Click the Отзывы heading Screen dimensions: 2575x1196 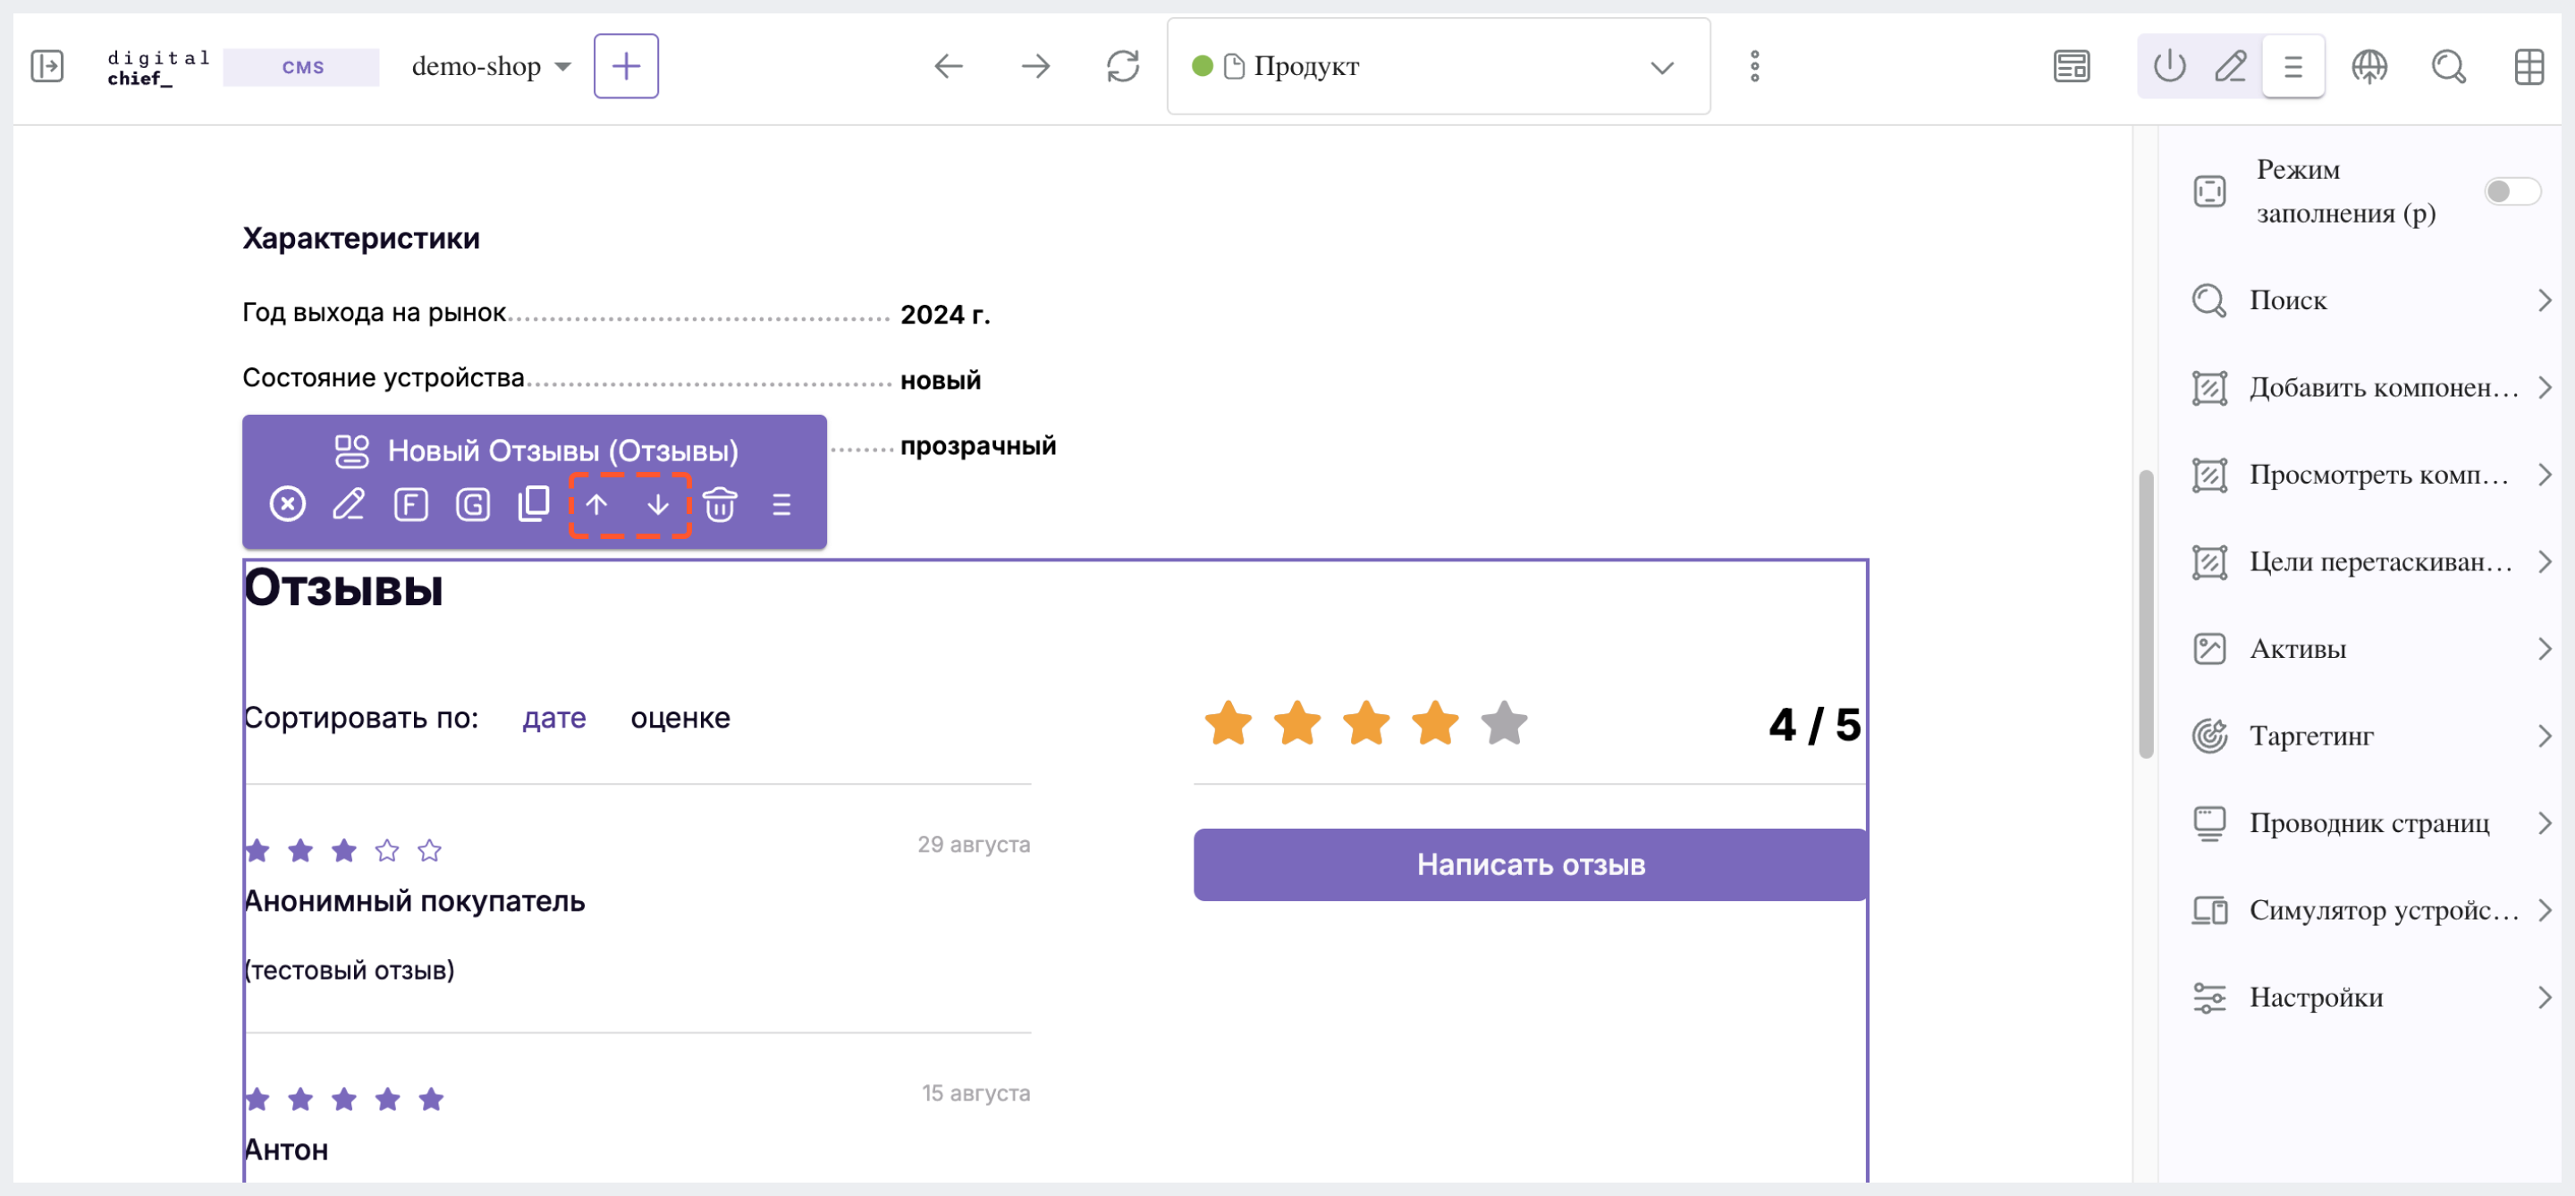(342, 587)
